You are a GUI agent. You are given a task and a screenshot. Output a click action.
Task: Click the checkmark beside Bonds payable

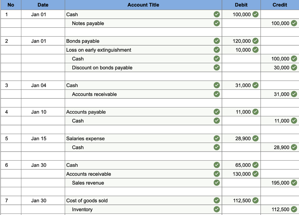coord(217,41)
